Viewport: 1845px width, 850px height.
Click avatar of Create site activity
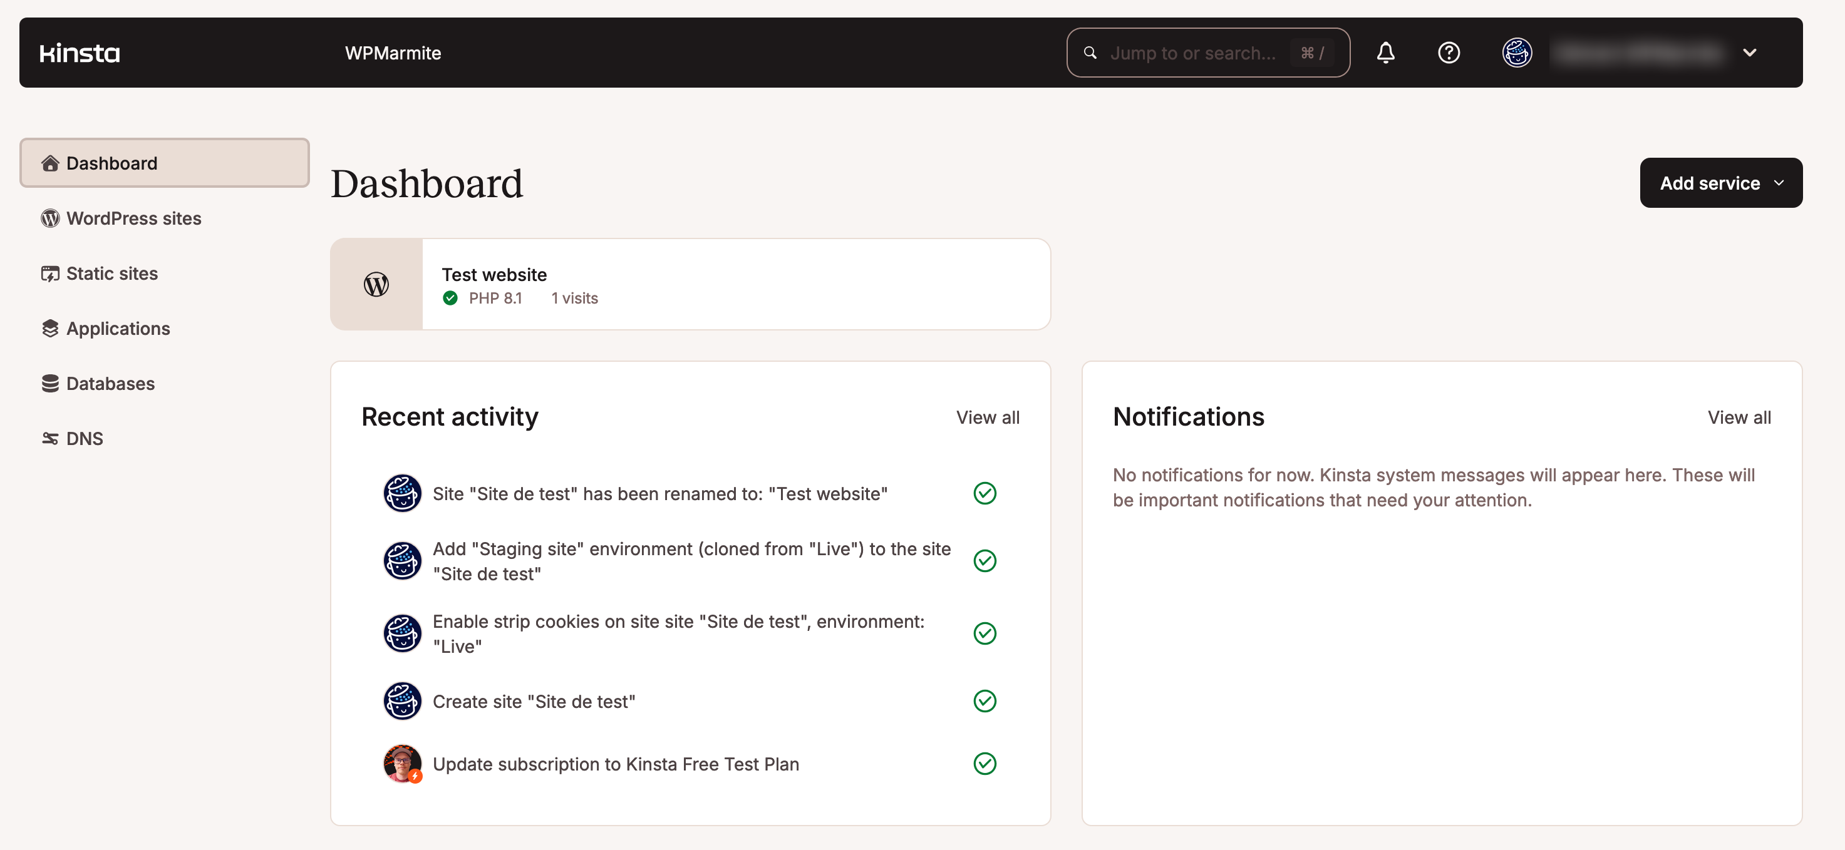coord(403,701)
